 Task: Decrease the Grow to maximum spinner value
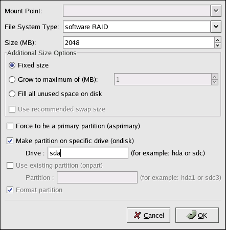pyautogui.click(x=215, y=82)
